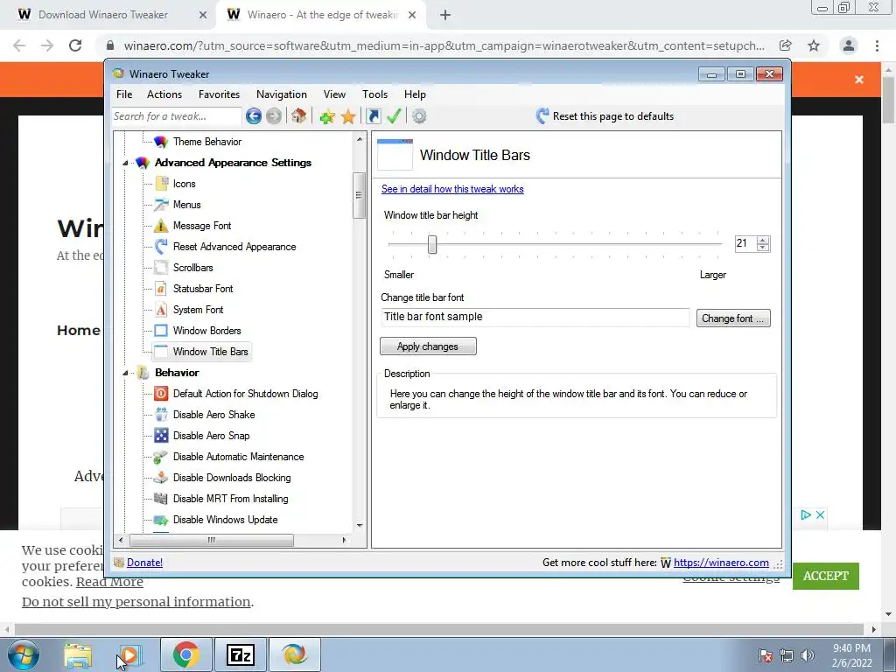Click the Back navigation arrow in Winaero toolbar

pos(253,116)
